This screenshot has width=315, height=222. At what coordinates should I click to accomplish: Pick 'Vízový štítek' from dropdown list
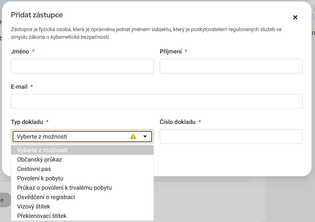point(34,206)
